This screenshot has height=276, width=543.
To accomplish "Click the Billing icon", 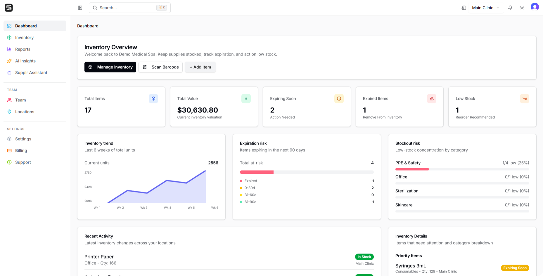I will click(9, 150).
